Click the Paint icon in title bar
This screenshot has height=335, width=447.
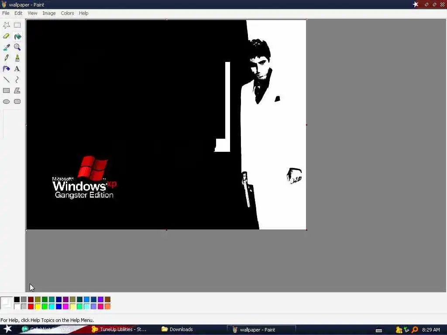tap(4, 4)
